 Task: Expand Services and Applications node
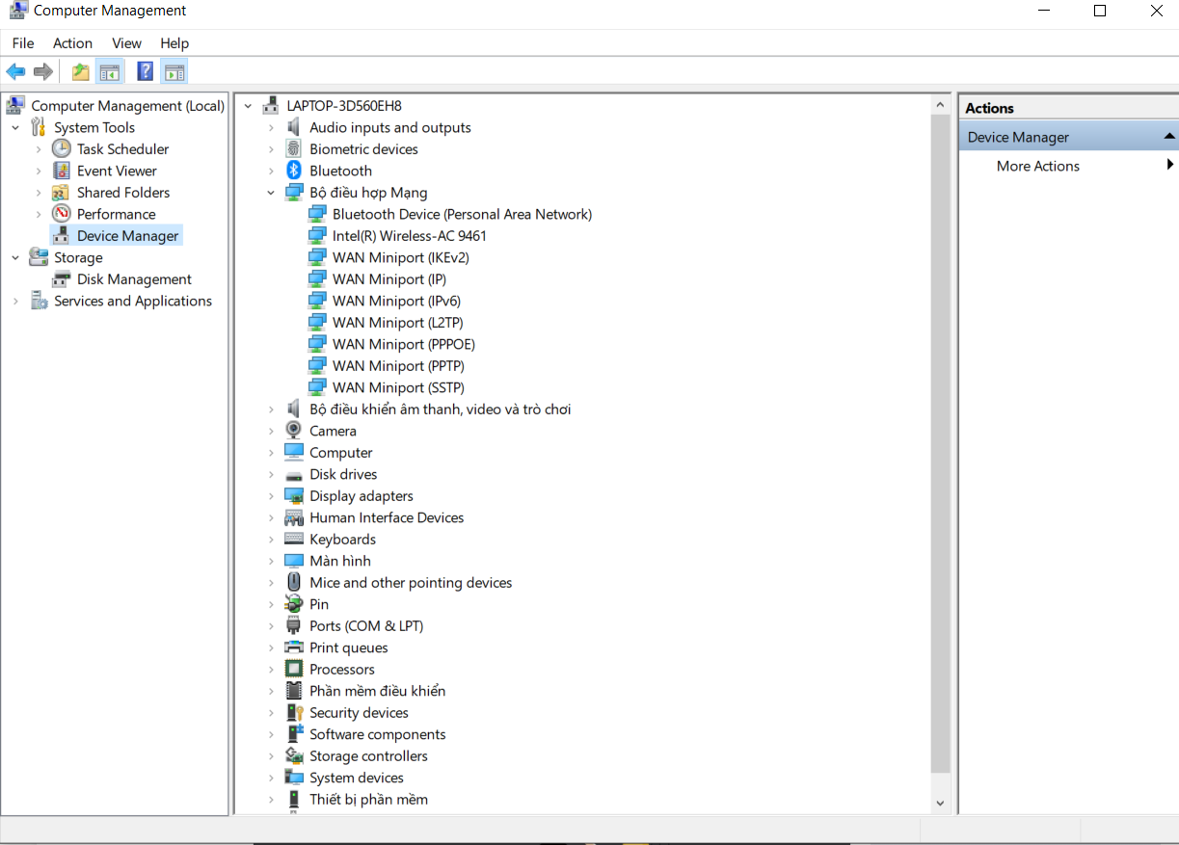15,301
